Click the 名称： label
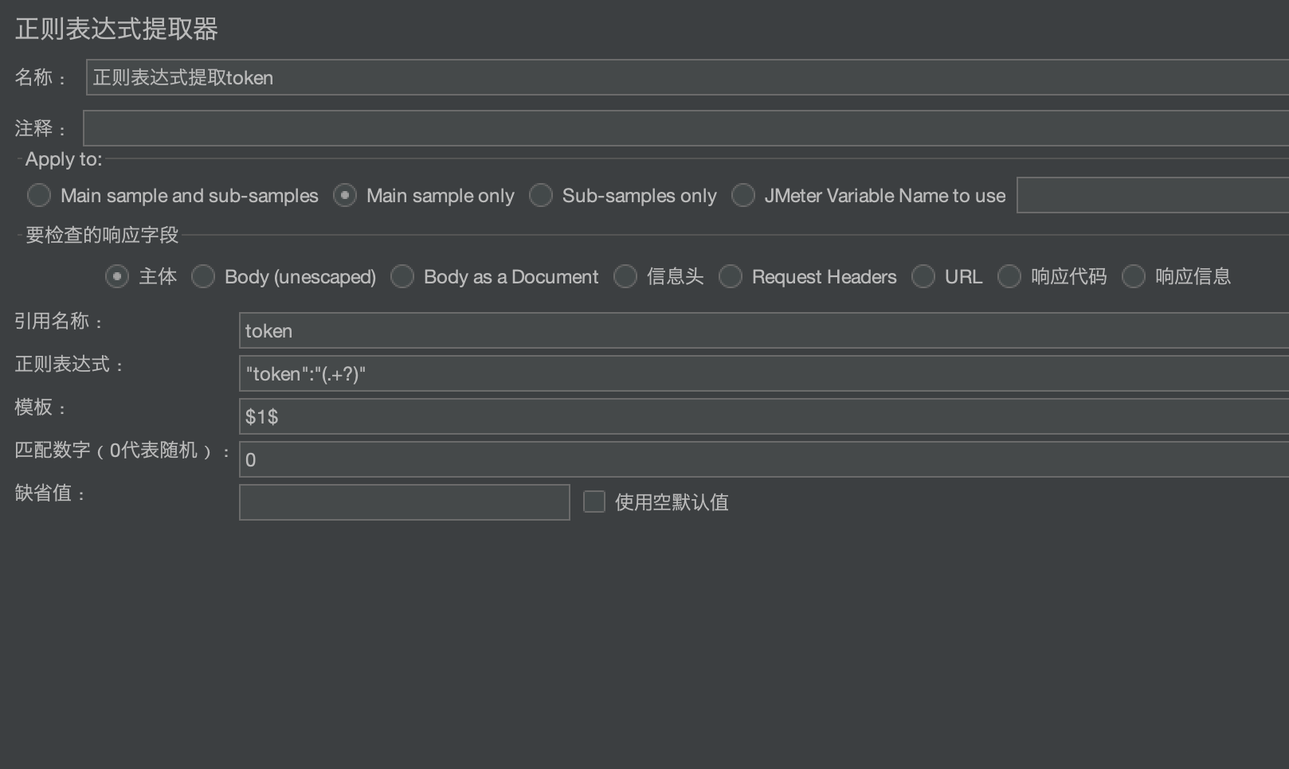Screen dimensions: 1289x769 pos(41,78)
